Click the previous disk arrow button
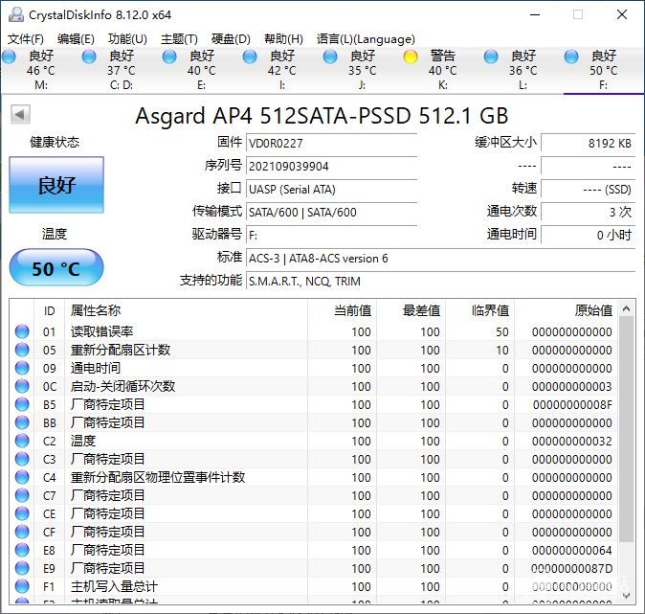This screenshot has height=614, width=645. [x=20, y=115]
